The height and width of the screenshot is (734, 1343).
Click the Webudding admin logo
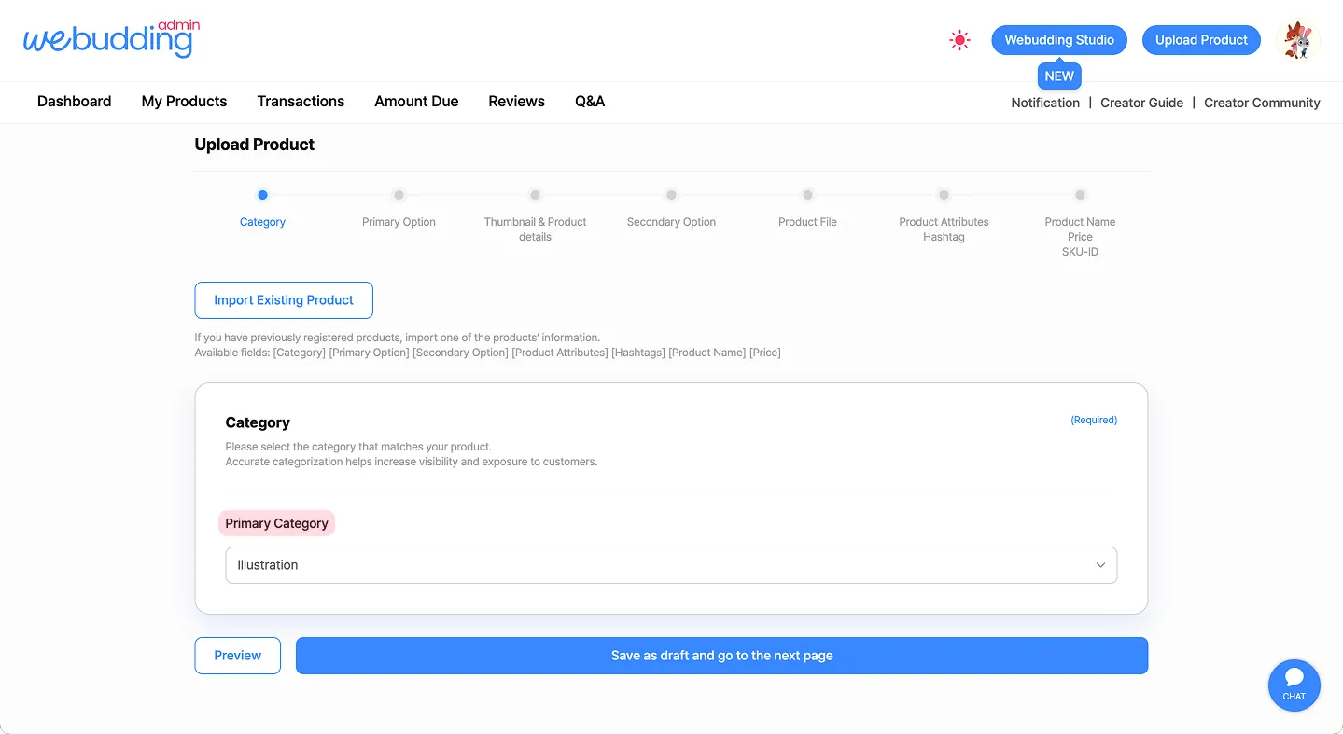pos(111,39)
